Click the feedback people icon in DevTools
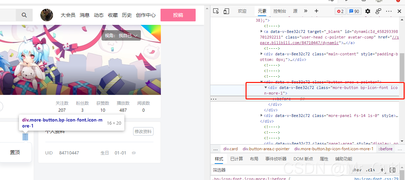Image resolution: width=405 pixels, height=180 pixels. coord(378,11)
